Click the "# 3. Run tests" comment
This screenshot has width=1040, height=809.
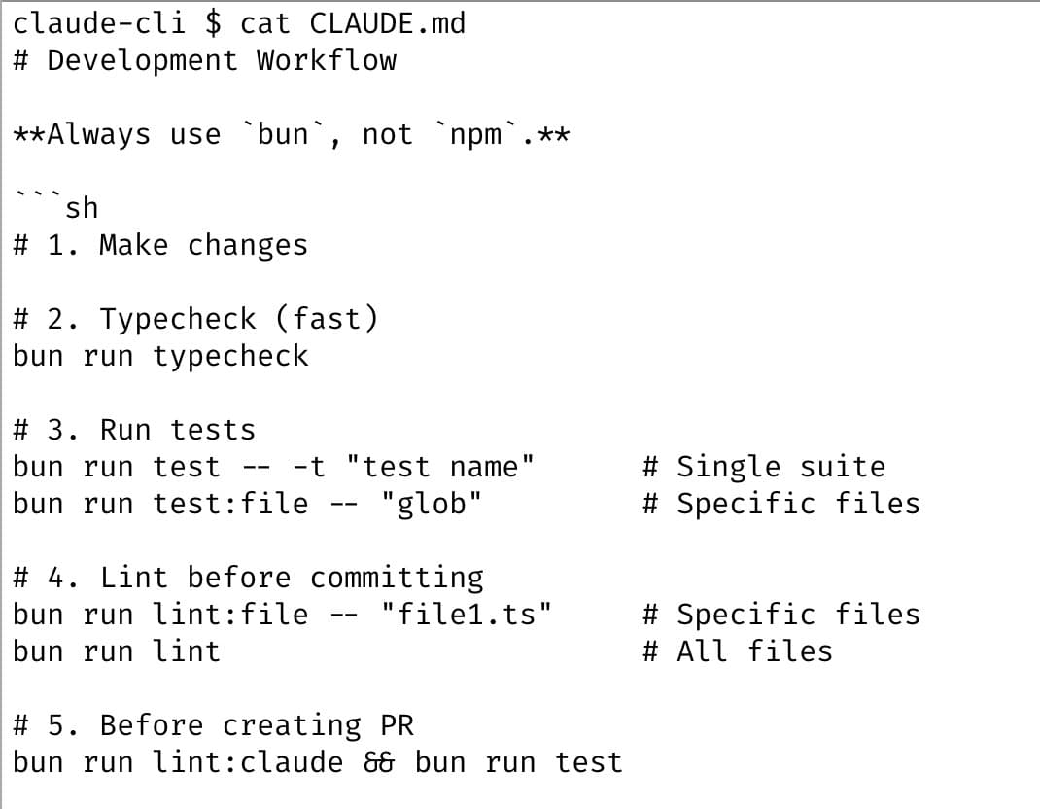point(134,429)
